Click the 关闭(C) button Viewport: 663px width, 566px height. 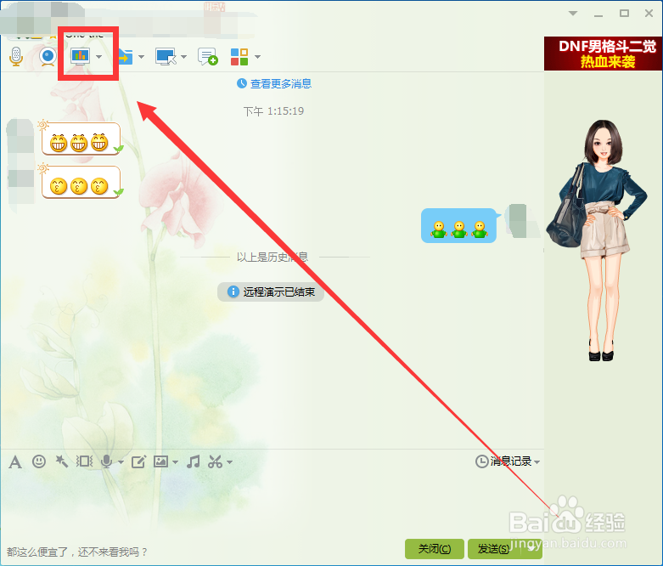435,549
